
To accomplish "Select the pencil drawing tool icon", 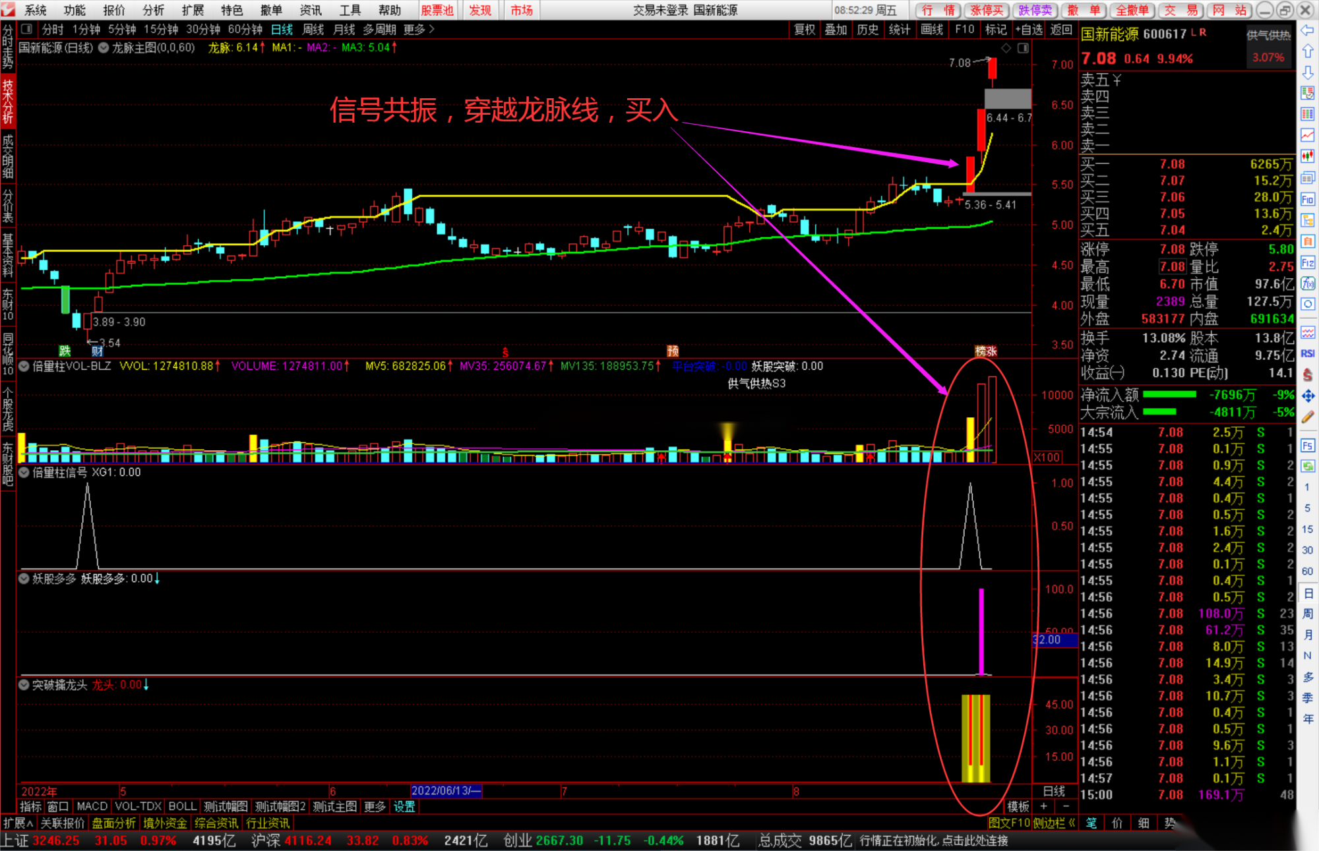I will (1308, 417).
